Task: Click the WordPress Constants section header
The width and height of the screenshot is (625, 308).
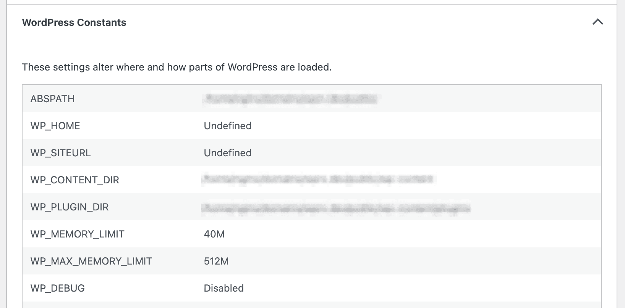Action: coord(74,22)
